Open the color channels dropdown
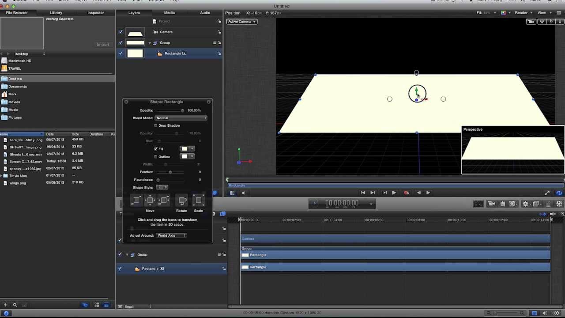 pyautogui.click(x=505, y=13)
